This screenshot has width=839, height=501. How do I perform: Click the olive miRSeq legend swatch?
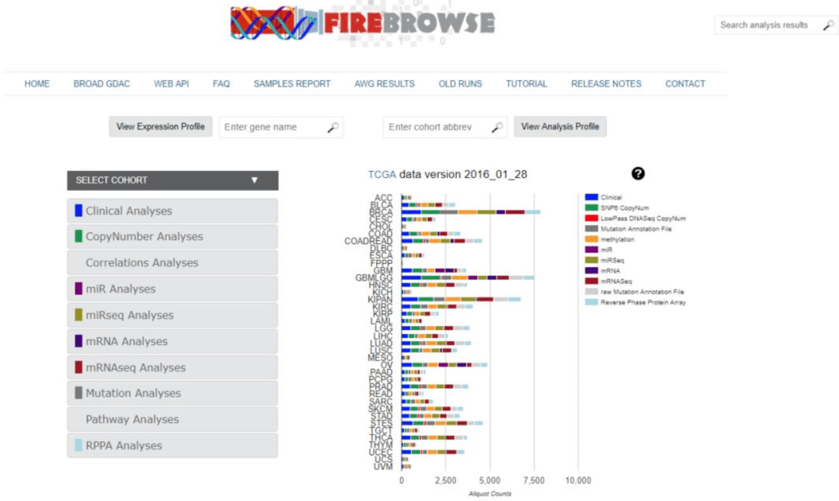pyautogui.click(x=591, y=260)
